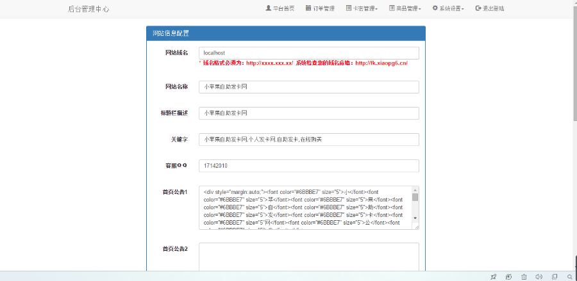The width and height of the screenshot is (577, 281).
Task: Click the 首页公告1 label
Action: click(x=175, y=192)
